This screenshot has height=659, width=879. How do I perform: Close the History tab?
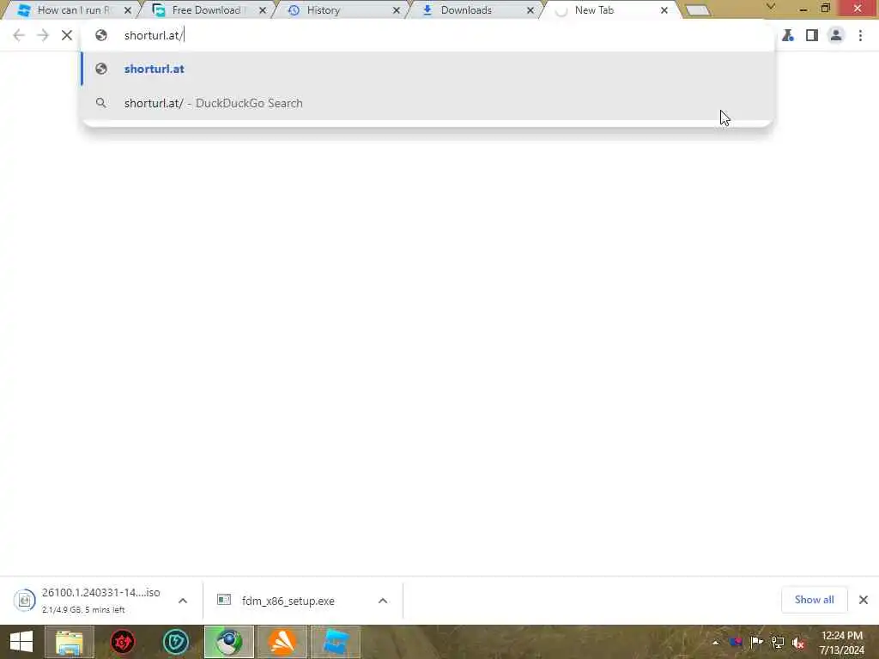pyautogui.click(x=397, y=10)
